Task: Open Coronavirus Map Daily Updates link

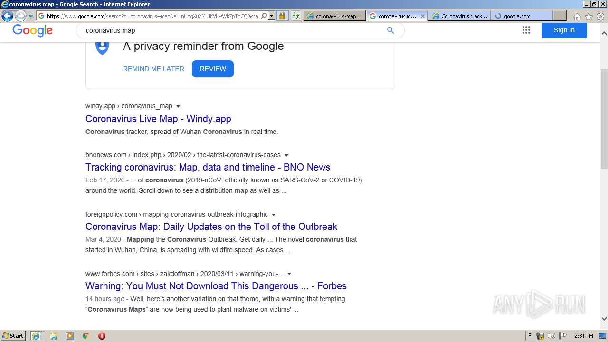Action: pos(211,227)
